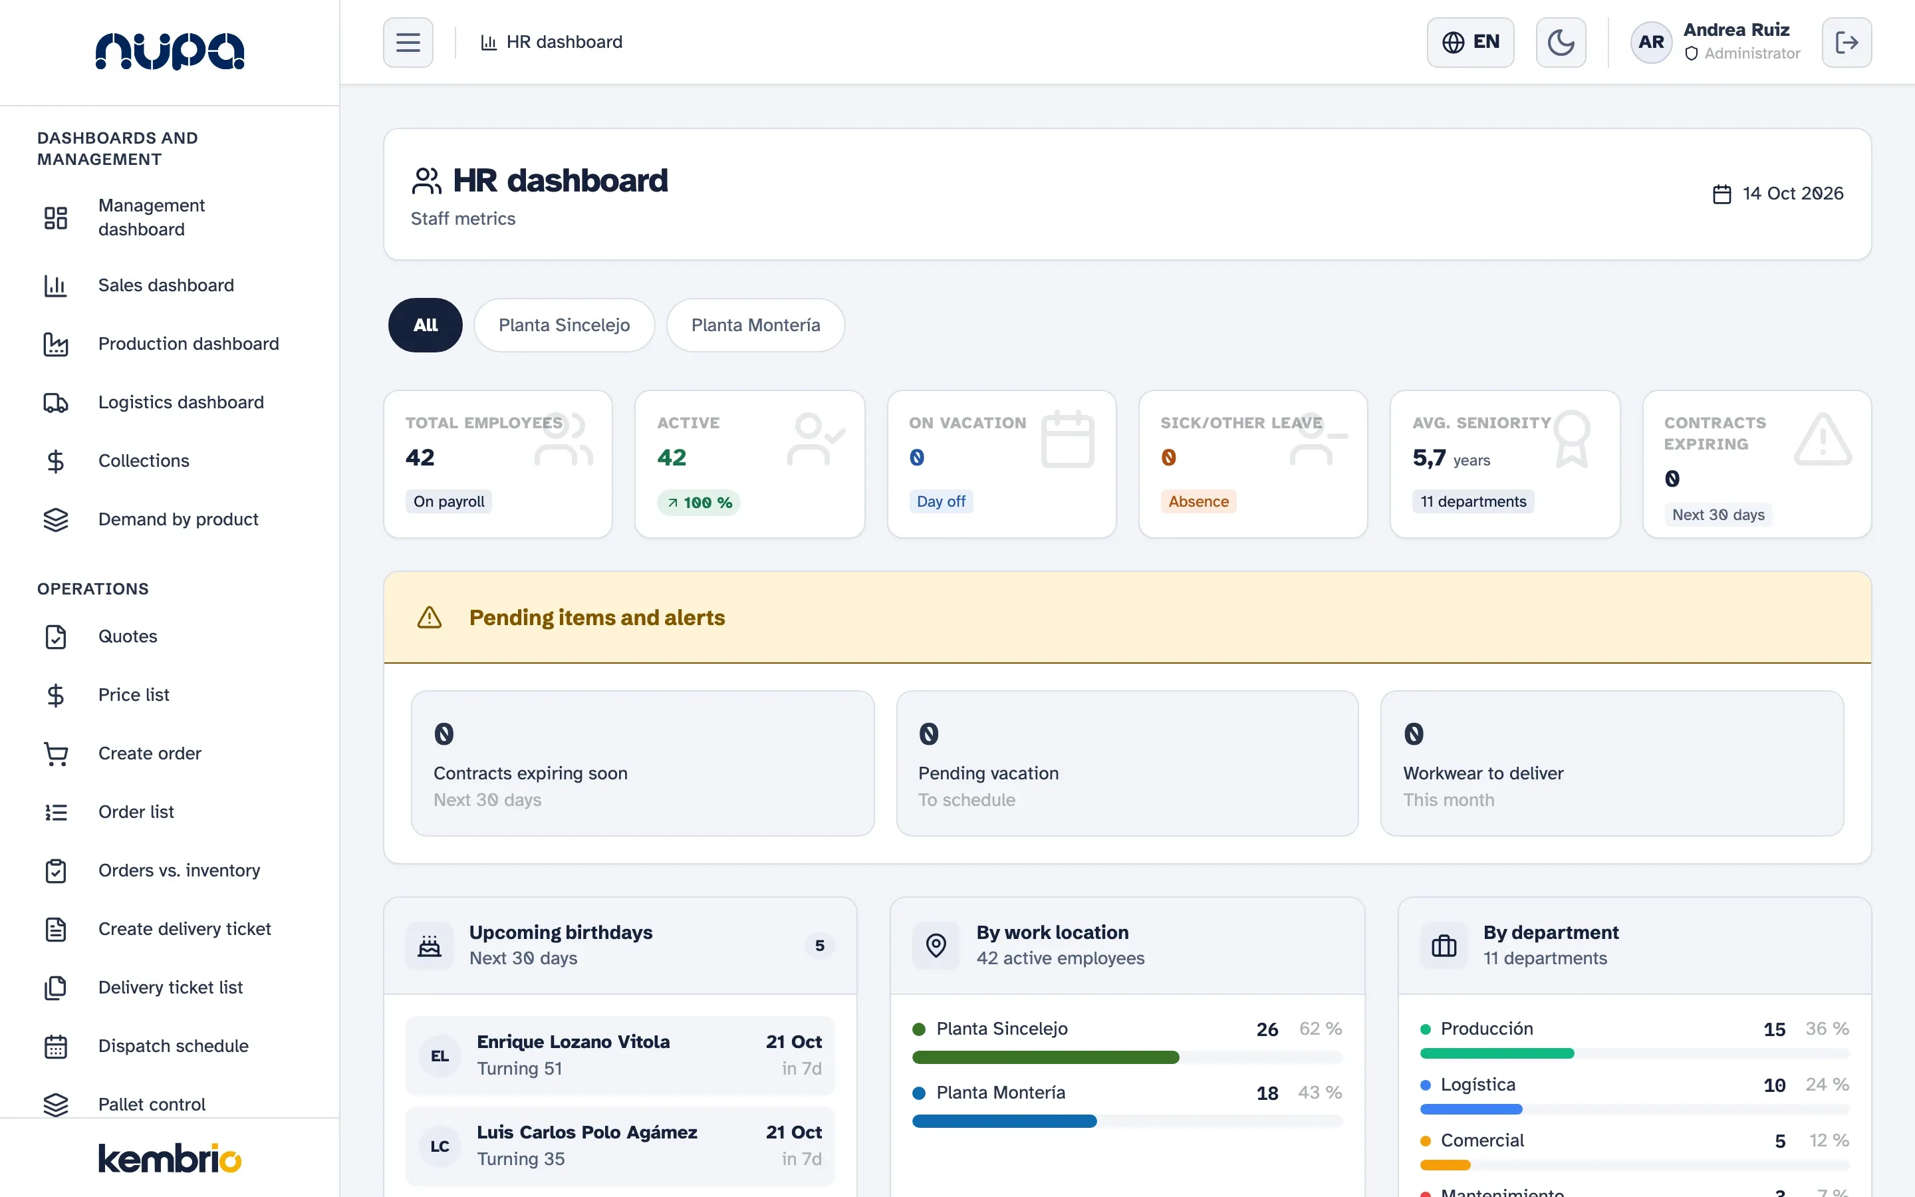Open Management dashboard grid icon
Screen dimensions: 1915x1197
[x=55, y=217]
